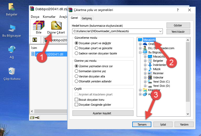
Task: Click the İptal button
Action: [163, 124]
